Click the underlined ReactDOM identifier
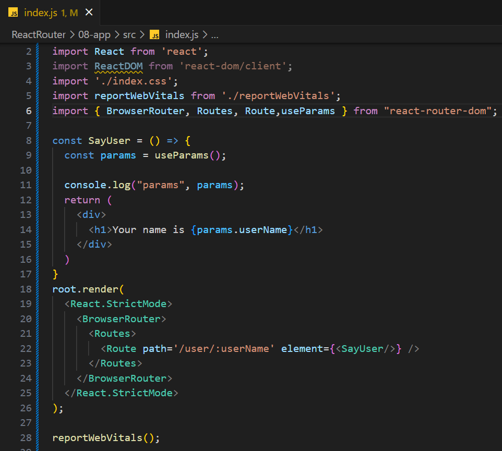 (x=118, y=66)
